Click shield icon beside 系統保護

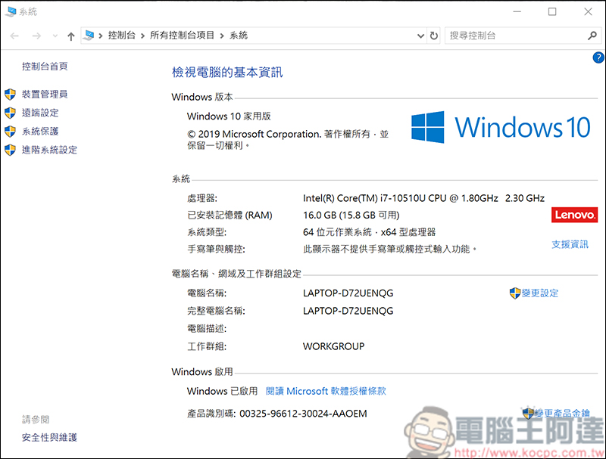(x=10, y=131)
